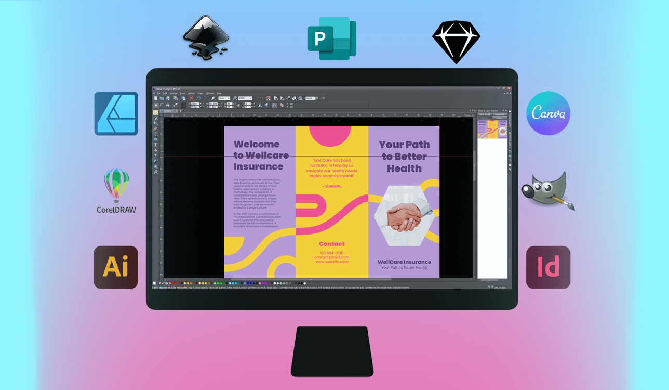Pick a blue swatch in color line
Screen dimensions: 669x390
[x=248, y=283]
